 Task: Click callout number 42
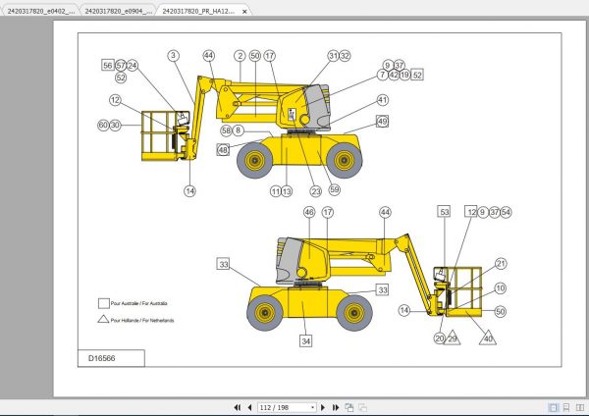tap(394, 75)
